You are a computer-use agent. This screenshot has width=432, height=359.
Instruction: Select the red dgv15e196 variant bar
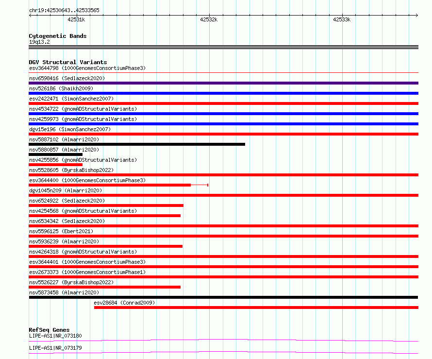tap(223, 134)
